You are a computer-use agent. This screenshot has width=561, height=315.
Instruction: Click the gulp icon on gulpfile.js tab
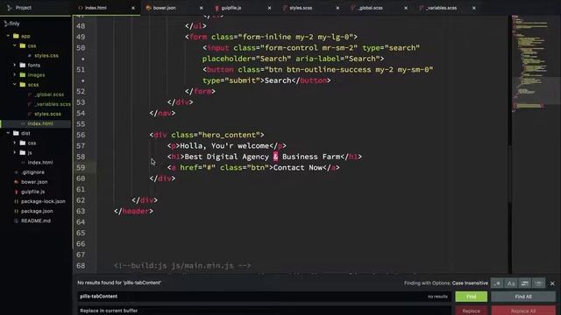pyautogui.click(x=217, y=8)
